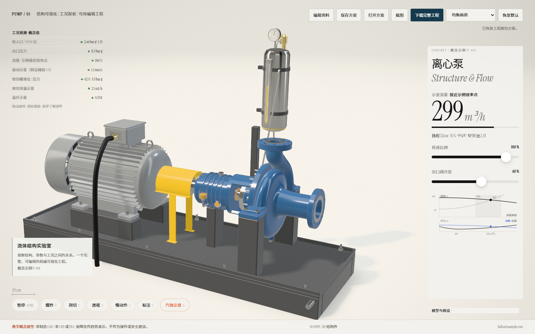This screenshot has width=535, height=334.
Task: Click the 温升示意 reading row
Action: [57, 98]
